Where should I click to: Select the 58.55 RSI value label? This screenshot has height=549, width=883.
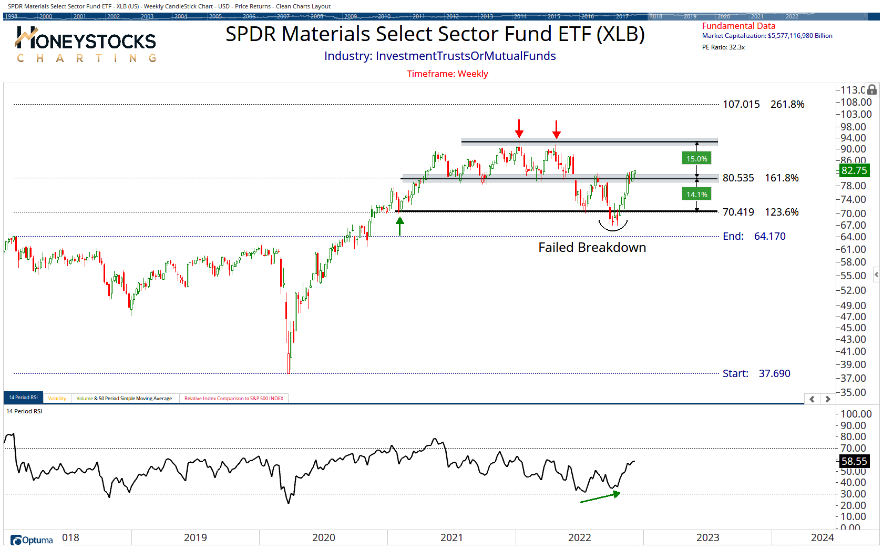854,461
